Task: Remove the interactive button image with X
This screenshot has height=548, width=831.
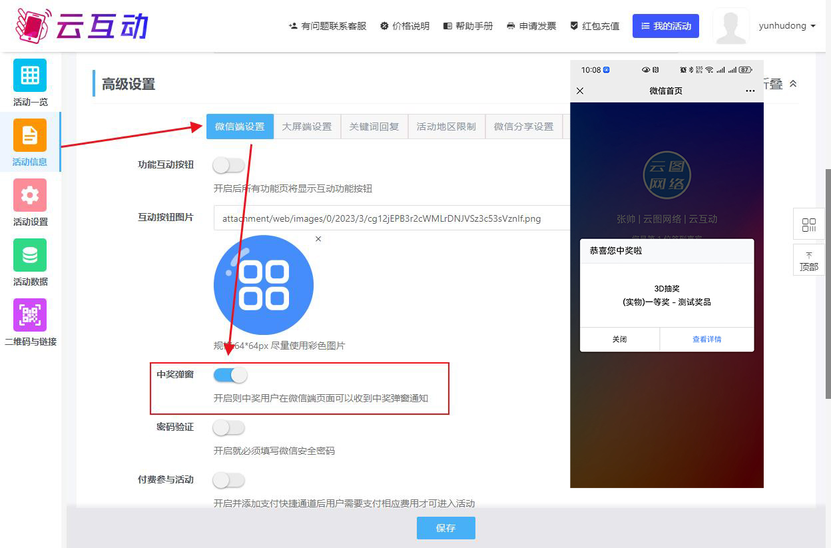Action: pos(318,239)
